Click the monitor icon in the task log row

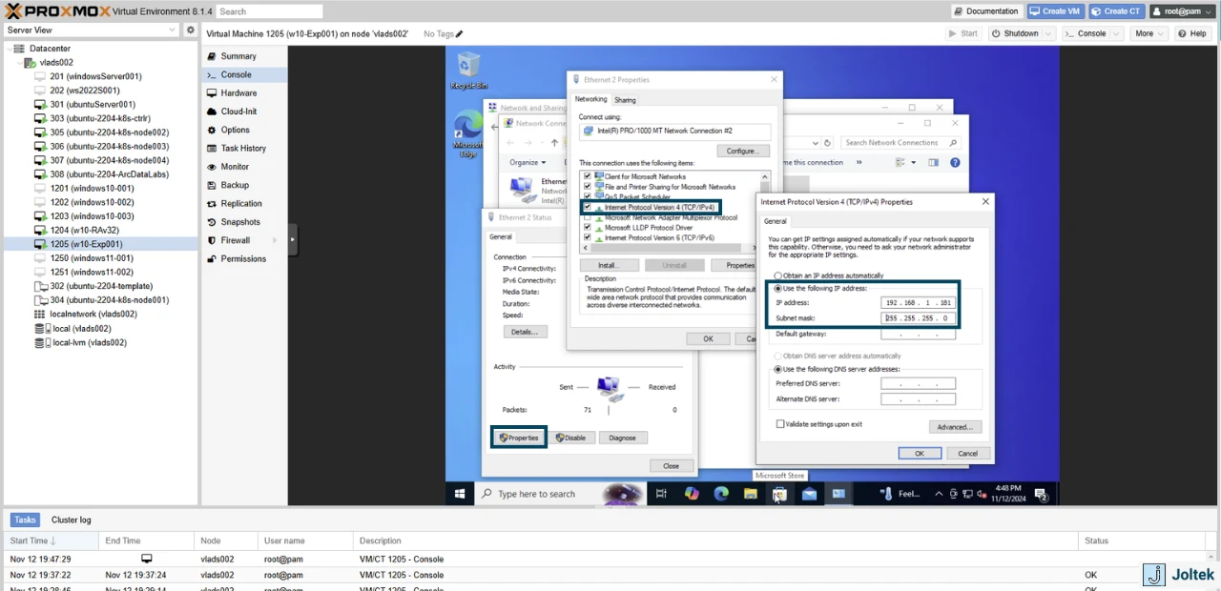pos(147,559)
